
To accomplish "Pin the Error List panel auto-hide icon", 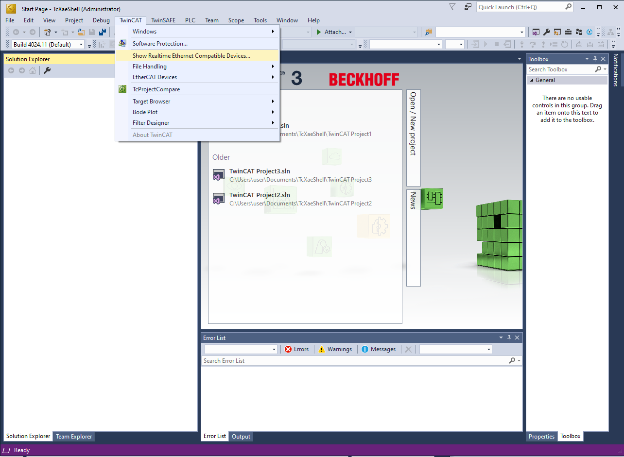I will coord(509,338).
